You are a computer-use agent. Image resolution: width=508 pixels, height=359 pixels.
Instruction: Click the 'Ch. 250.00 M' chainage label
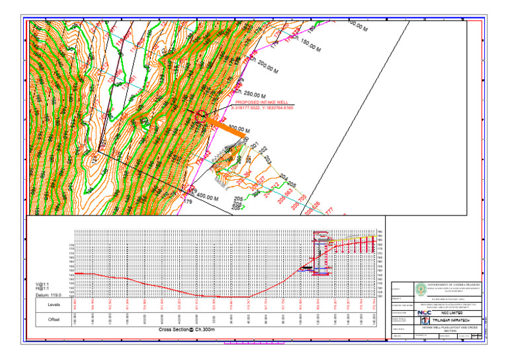(252, 93)
